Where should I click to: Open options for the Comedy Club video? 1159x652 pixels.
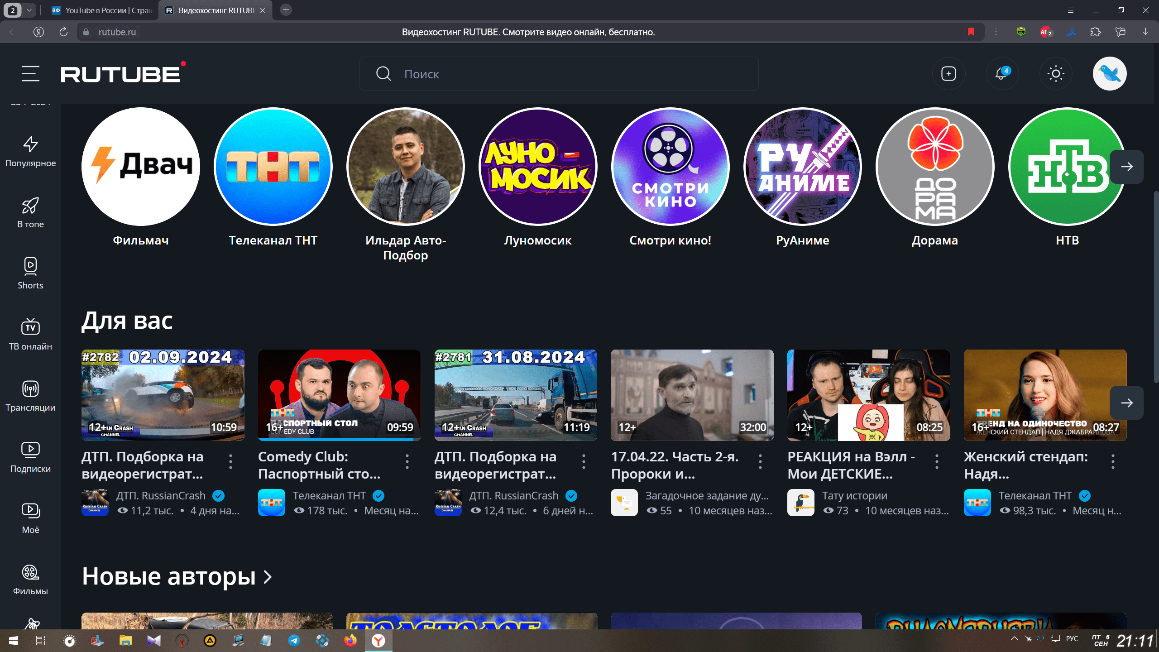(x=407, y=461)
